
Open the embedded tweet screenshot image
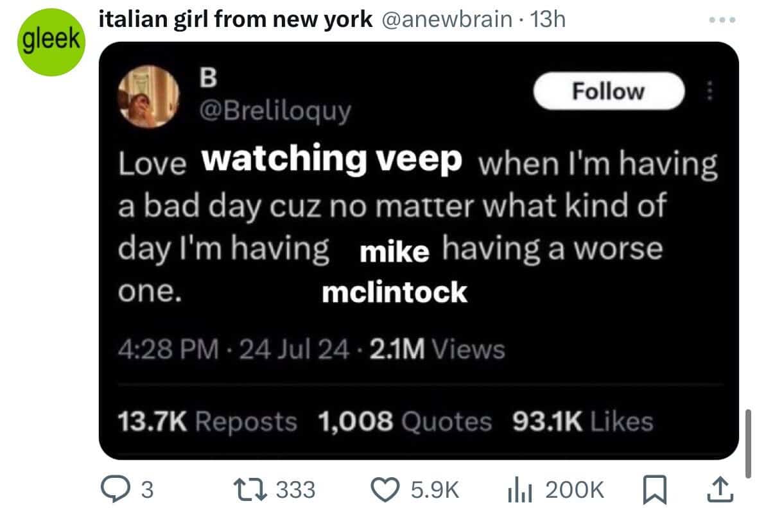tap(419, 250)
